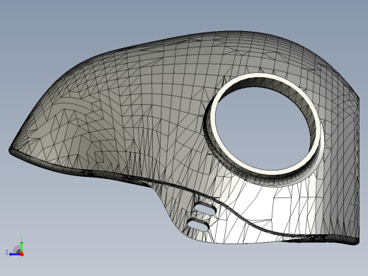
Task: Click the XYZ axis orientation triad
Action: (15, 246)
